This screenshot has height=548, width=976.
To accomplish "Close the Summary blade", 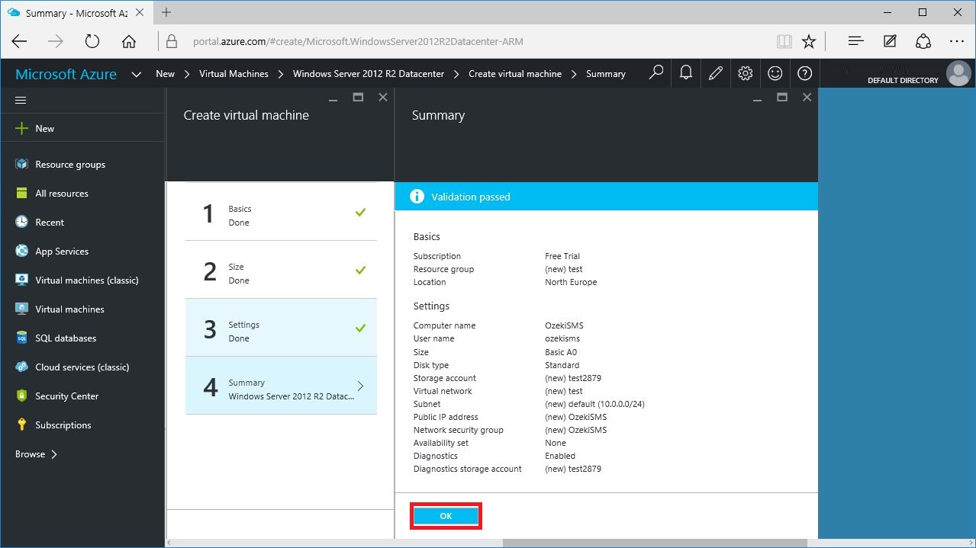I will click(807, 98).
